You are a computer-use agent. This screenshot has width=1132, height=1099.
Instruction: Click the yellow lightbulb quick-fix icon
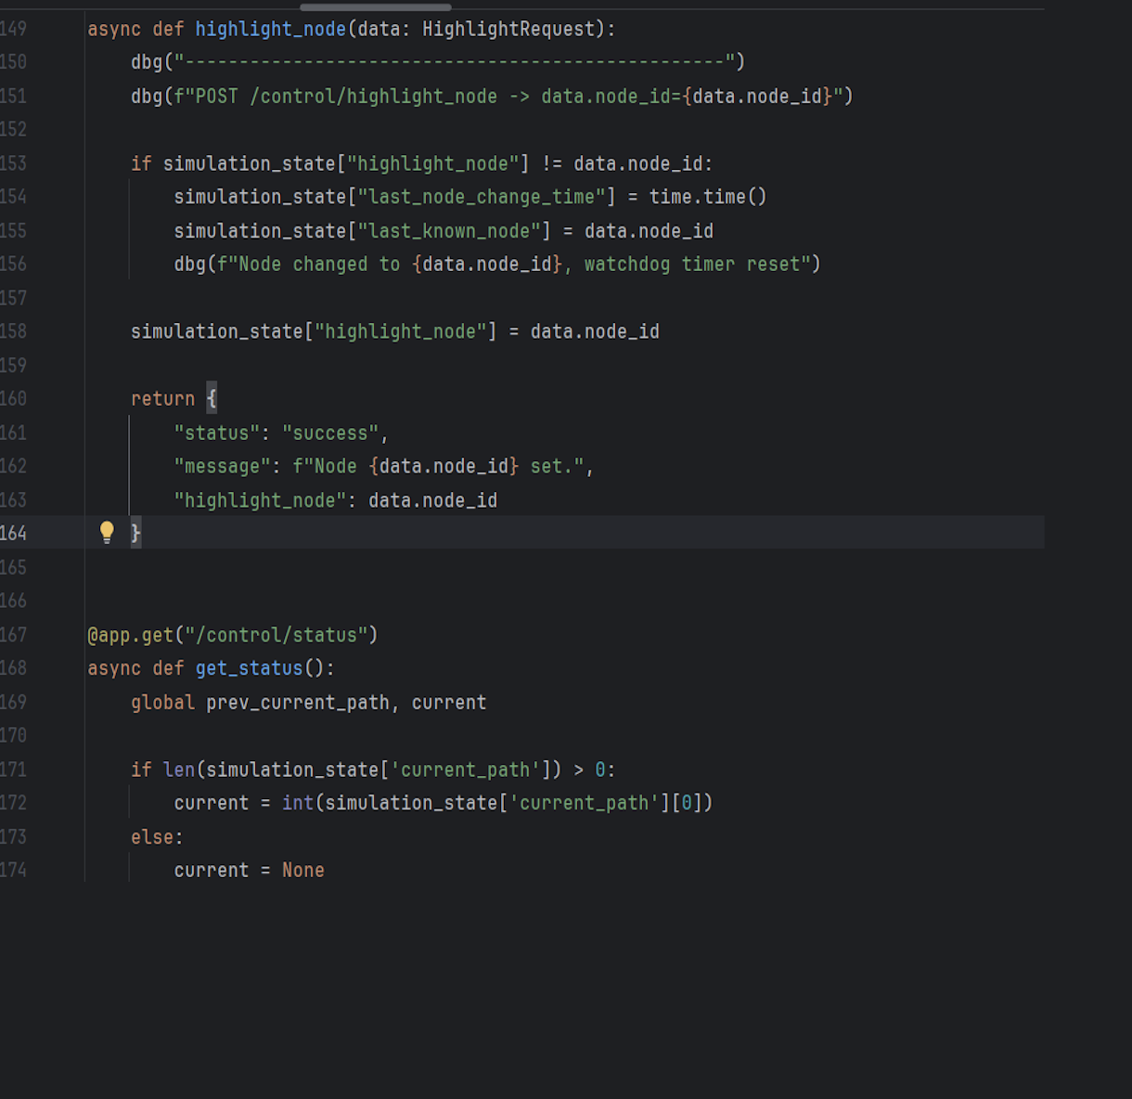[107, 532]
